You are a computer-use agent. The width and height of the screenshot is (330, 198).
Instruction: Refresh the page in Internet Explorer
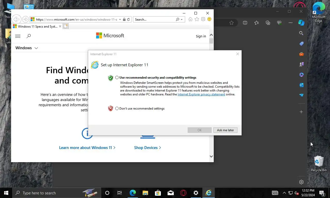pyautogui.click(x=128, y=19)
